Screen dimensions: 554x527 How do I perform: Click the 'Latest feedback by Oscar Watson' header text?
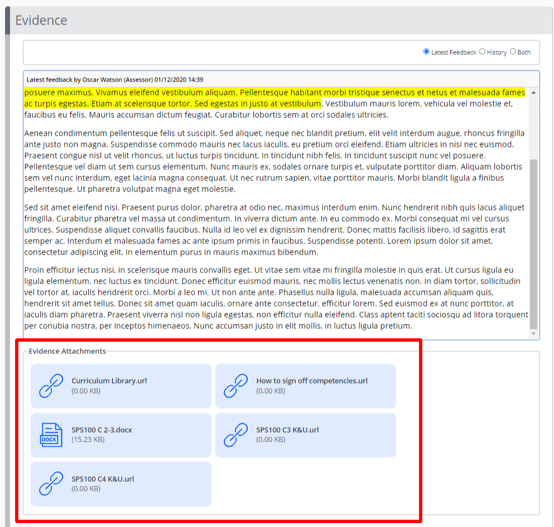coord(115,79)
